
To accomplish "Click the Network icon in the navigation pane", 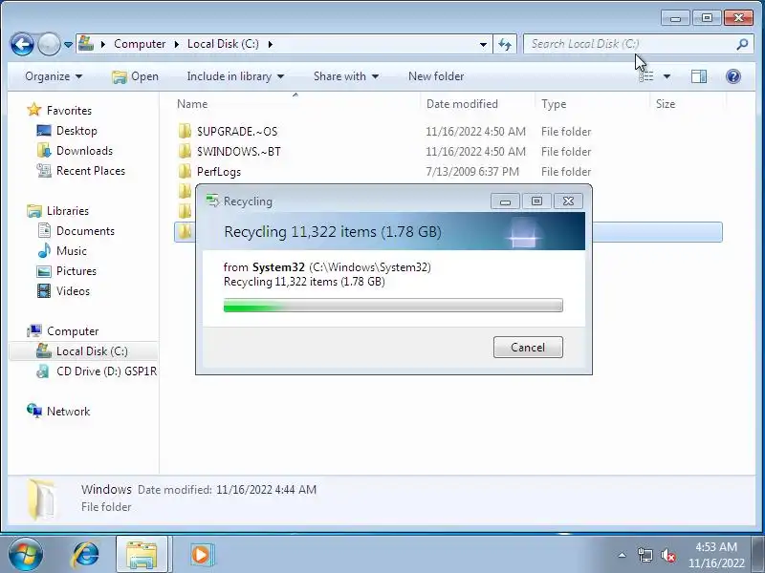I will tap(34, 411).
